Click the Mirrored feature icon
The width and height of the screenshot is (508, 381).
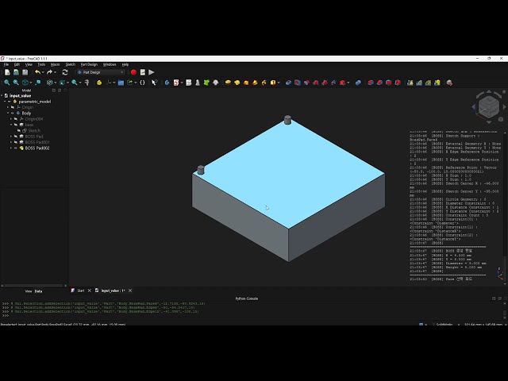[410, 83]
